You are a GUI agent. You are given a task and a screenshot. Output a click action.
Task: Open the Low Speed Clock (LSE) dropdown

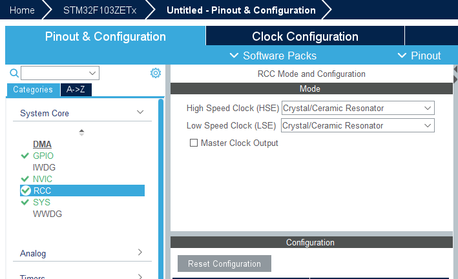pyautogui.click(x=357, y=126)
